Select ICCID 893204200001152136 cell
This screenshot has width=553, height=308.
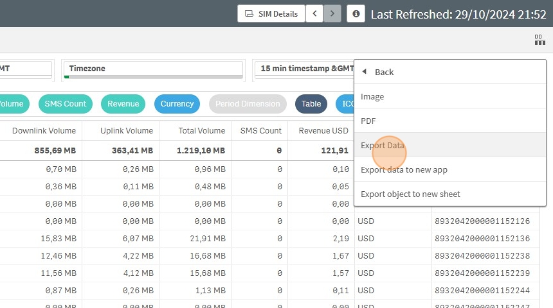tap(482, 238)
